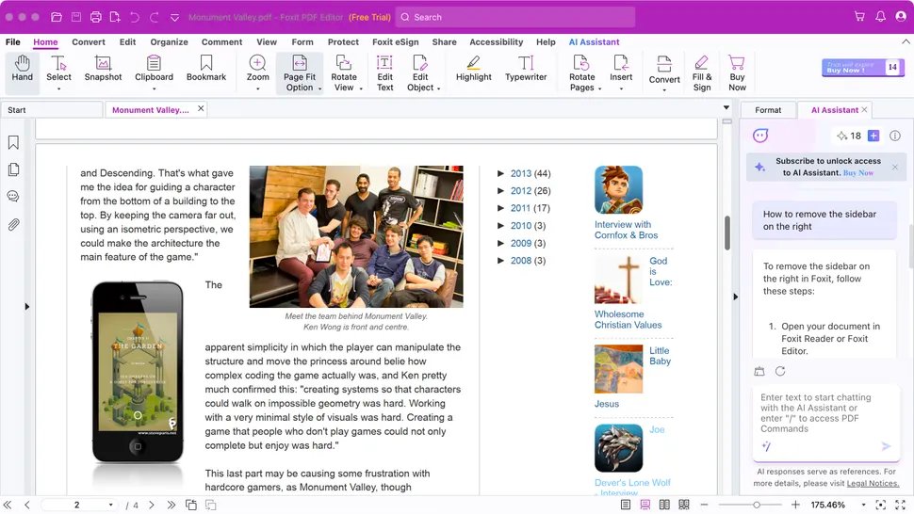Screen dimensions: 914x514
Task: Select the Hand tool
Action: point(22,69)
